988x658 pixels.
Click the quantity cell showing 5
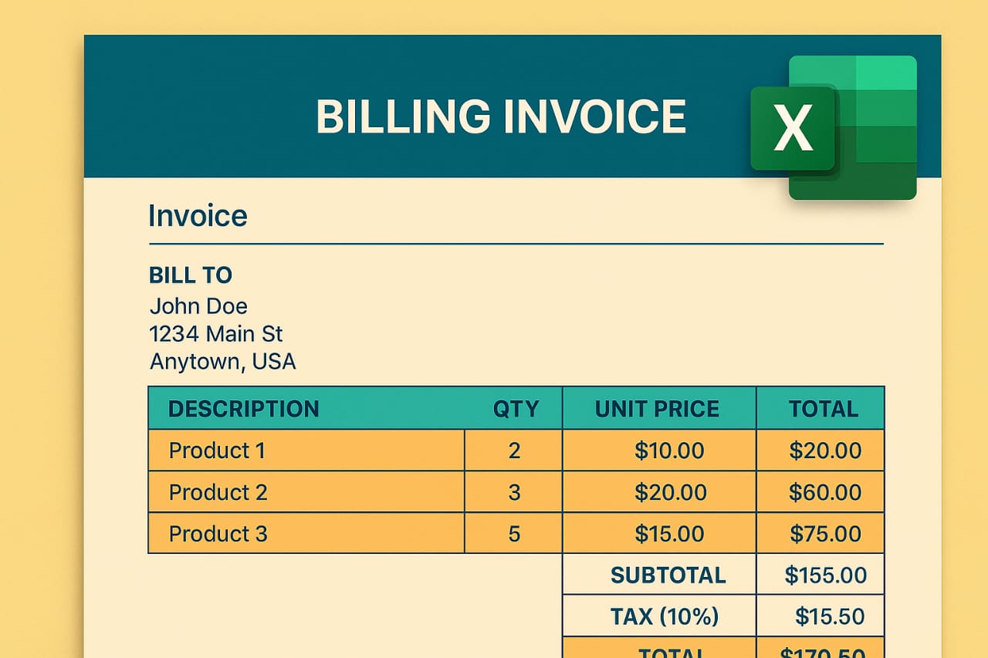point(514,534)
